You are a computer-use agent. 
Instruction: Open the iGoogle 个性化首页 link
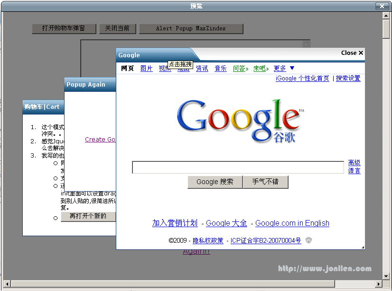click(x=302, y=78)
